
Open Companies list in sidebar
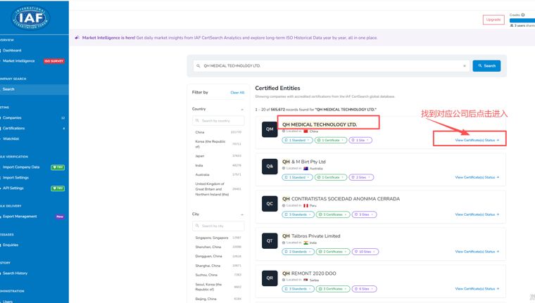tap(12, 118)
